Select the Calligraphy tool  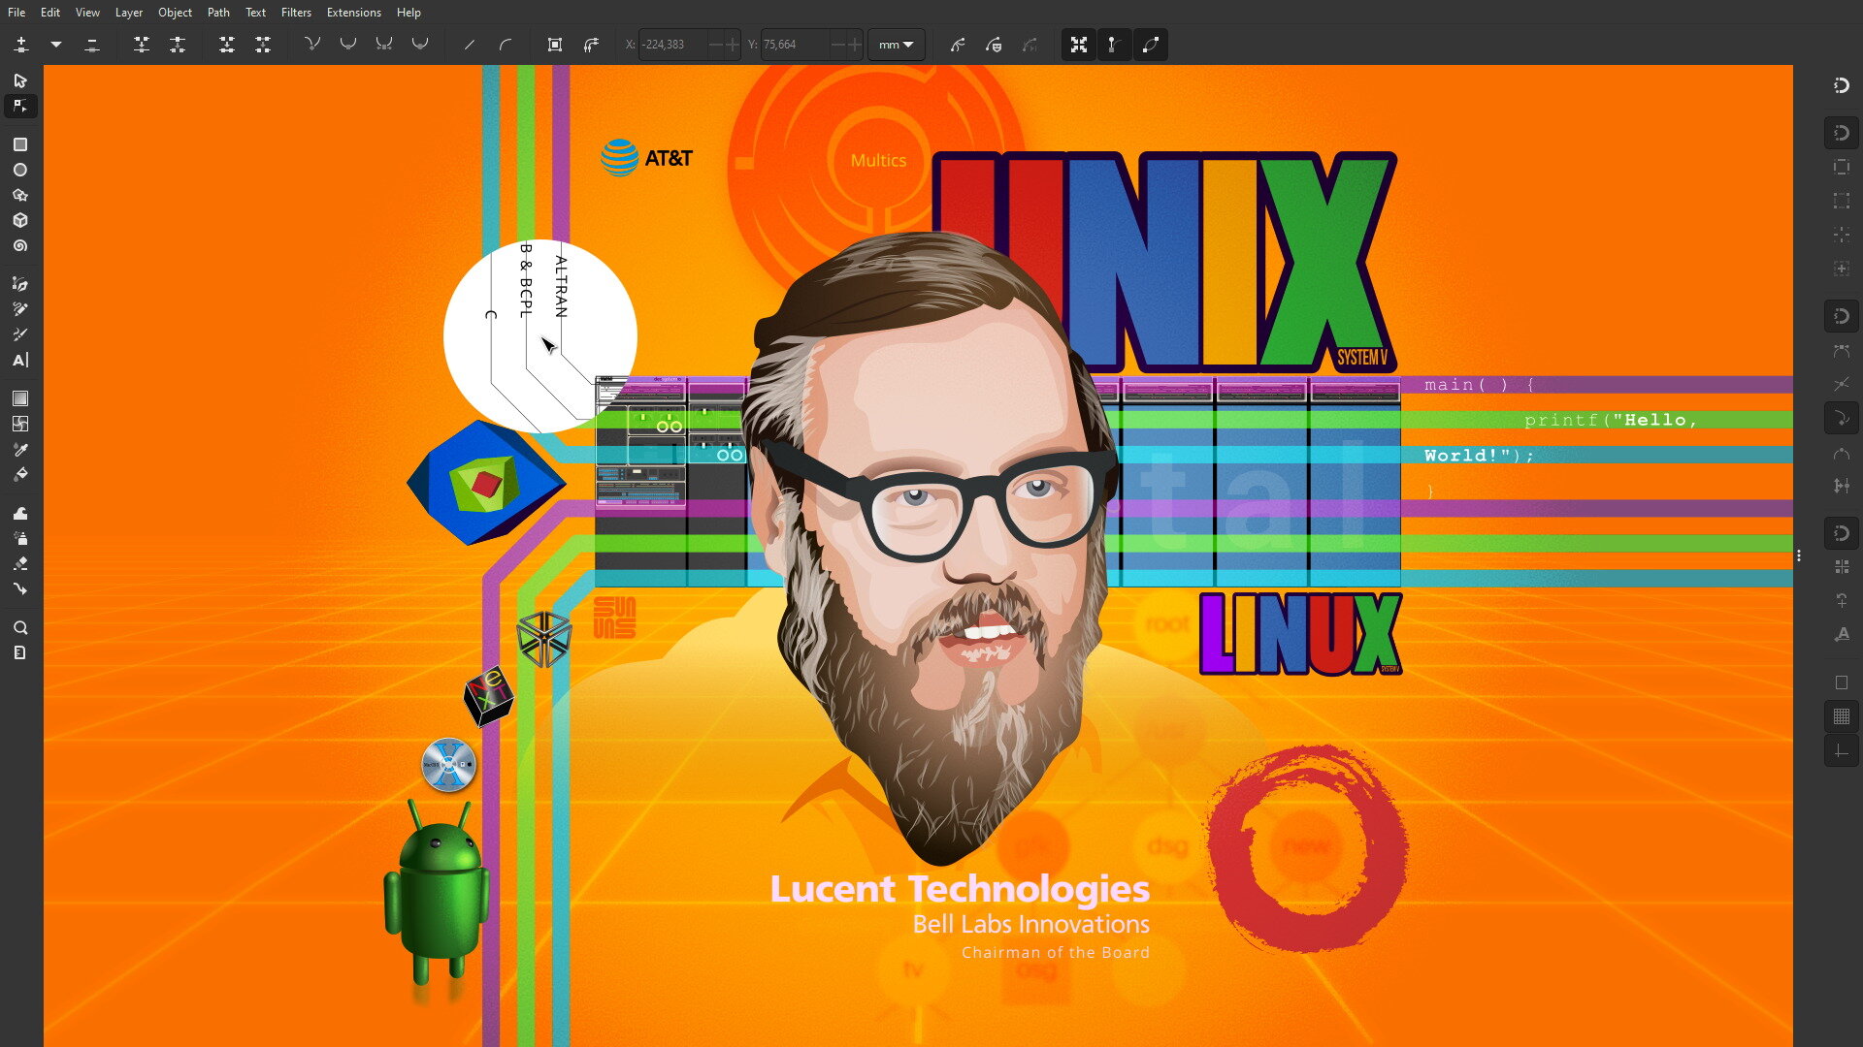pos(20,334)
